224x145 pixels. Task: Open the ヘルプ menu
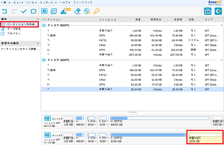pyautogui.click(x=65, y=3)
